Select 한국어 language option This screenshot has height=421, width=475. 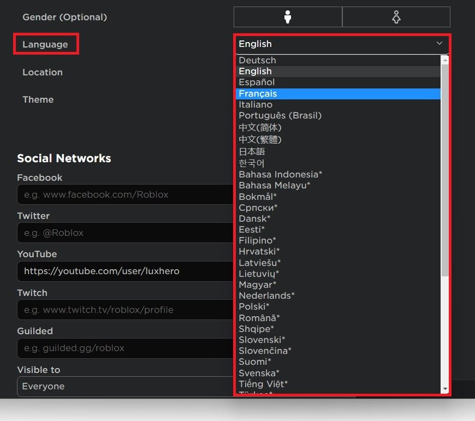coord(252,163)
